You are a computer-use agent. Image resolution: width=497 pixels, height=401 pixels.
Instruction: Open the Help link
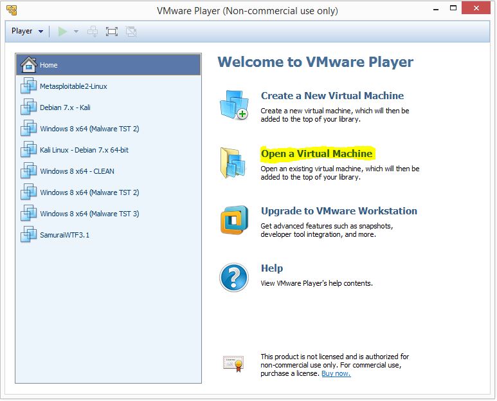pos(271,268)
